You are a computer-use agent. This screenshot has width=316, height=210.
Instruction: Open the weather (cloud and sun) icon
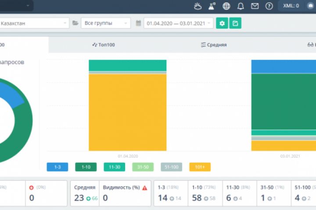197,6
